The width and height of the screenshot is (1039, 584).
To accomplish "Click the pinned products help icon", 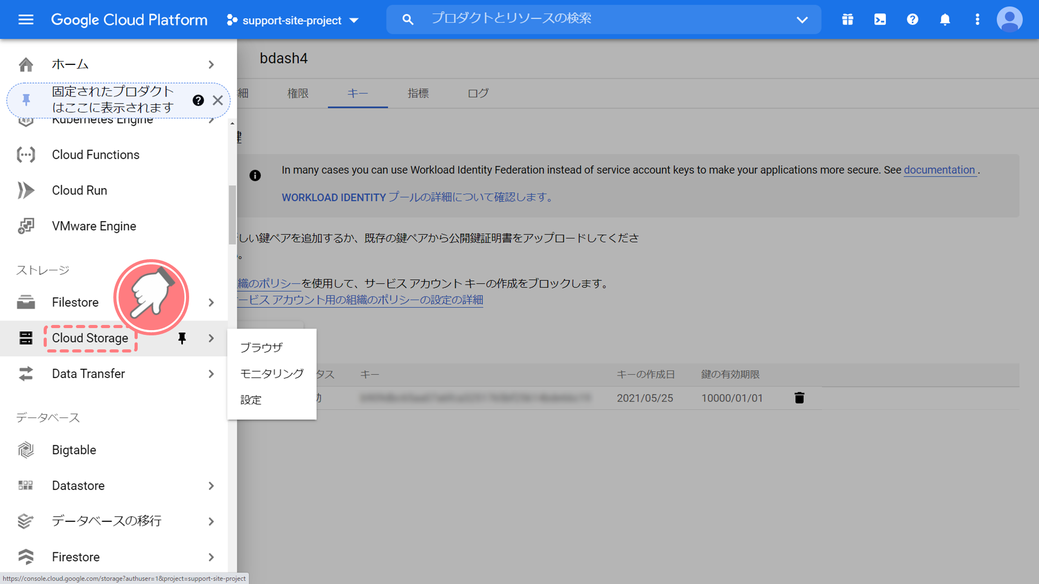I will 198,100.
